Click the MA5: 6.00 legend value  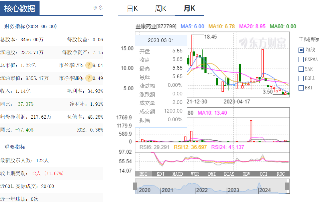tap(192, 27)
